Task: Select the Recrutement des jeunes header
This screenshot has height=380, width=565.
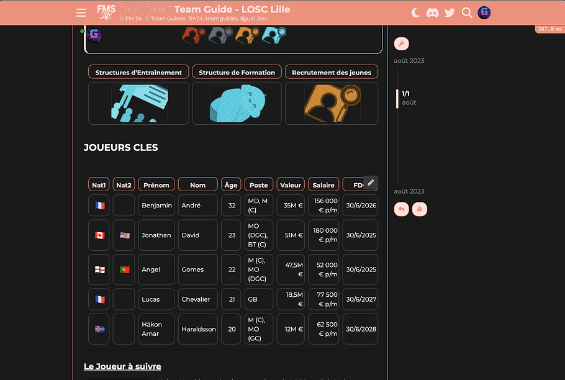Action: [x=332, y=72]
